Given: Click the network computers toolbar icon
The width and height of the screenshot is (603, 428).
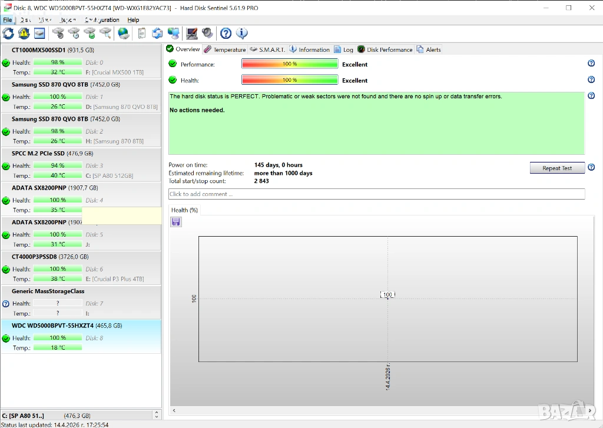Looking at the screenshot, I should point(174,34).
